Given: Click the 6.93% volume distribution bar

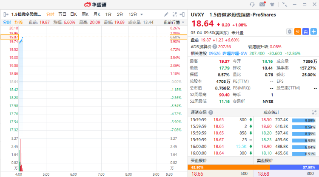Looking at the screenshot, I should pos(304,140).
